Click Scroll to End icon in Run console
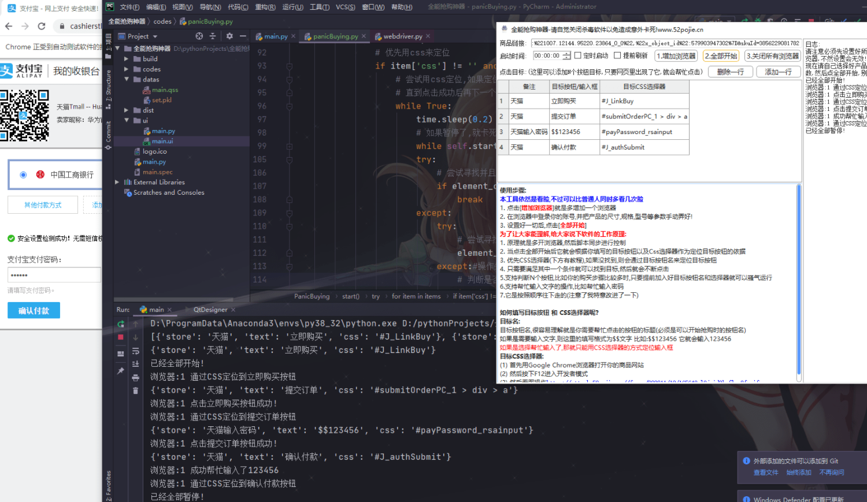 tap(135, 365)
